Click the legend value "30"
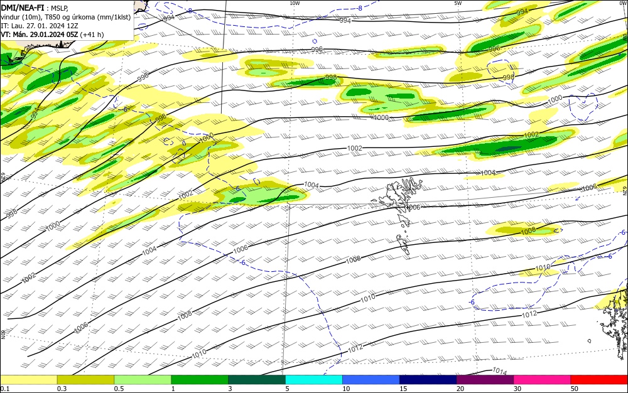 (x=517, y=389)
